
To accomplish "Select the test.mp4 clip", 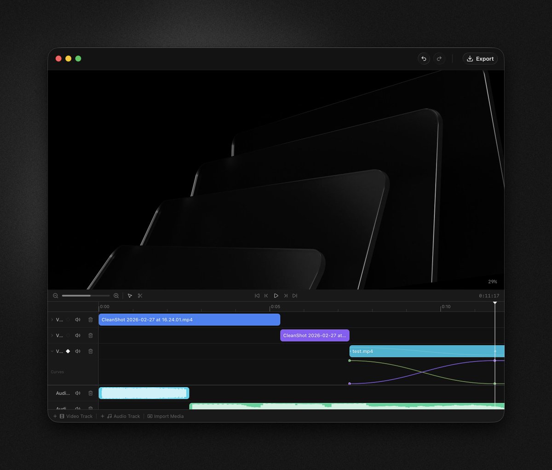I will (x=427, y=351).
